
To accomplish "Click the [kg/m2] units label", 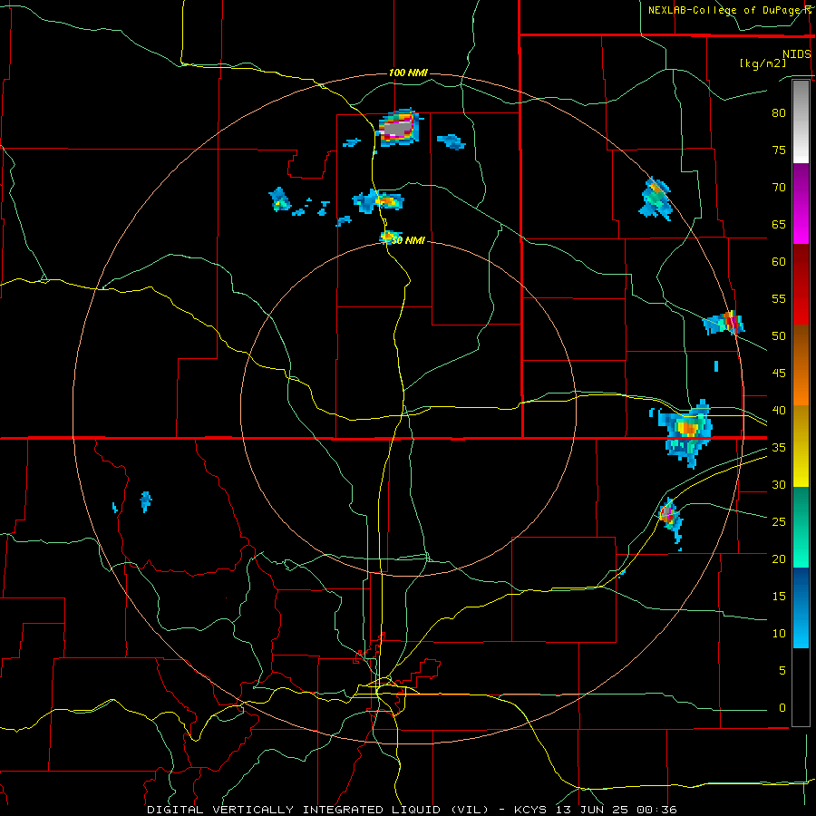I will coord(763,63).
